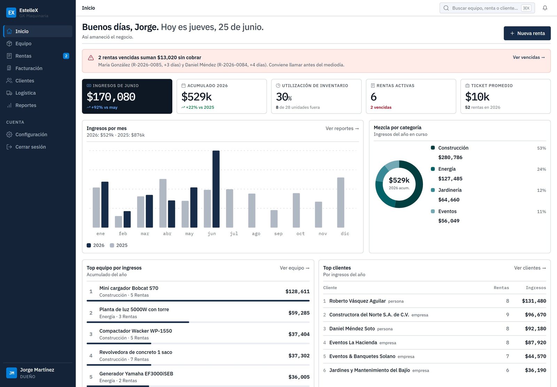Viewport: 557px width, 387px height.
Task: Open the Ingresos de junio card
Action: click(x=127, y=96)
